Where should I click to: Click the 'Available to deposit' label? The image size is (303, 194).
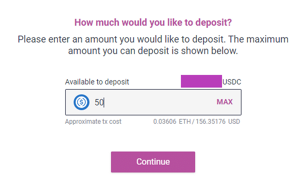pos(97,82)
